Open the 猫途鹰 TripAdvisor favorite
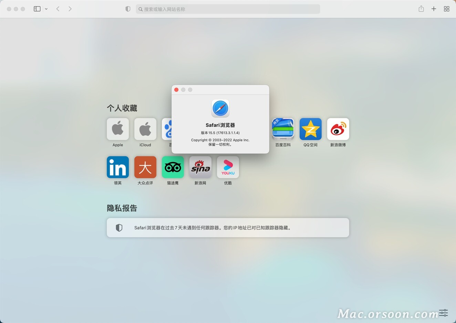Image resolution: width=456 pixels, height=323 pixels. 173,167
